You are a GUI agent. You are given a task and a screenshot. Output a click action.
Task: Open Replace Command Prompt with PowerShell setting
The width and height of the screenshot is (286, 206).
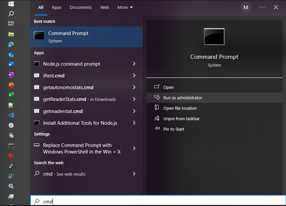click(x=86, y=148)
